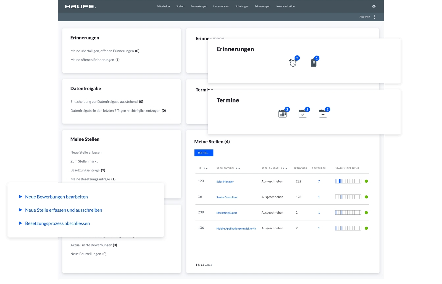Click the status overview bar for Mobile Applikationsentwickler/in

(x=348, y=228)
